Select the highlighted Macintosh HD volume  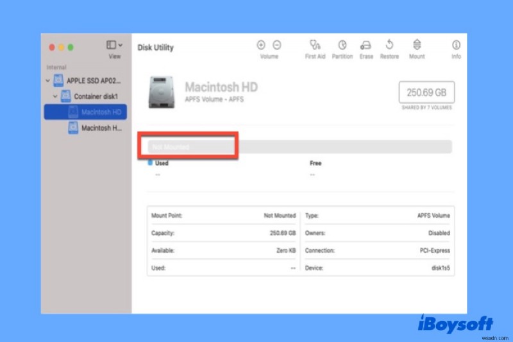click(x=99, y=112)
